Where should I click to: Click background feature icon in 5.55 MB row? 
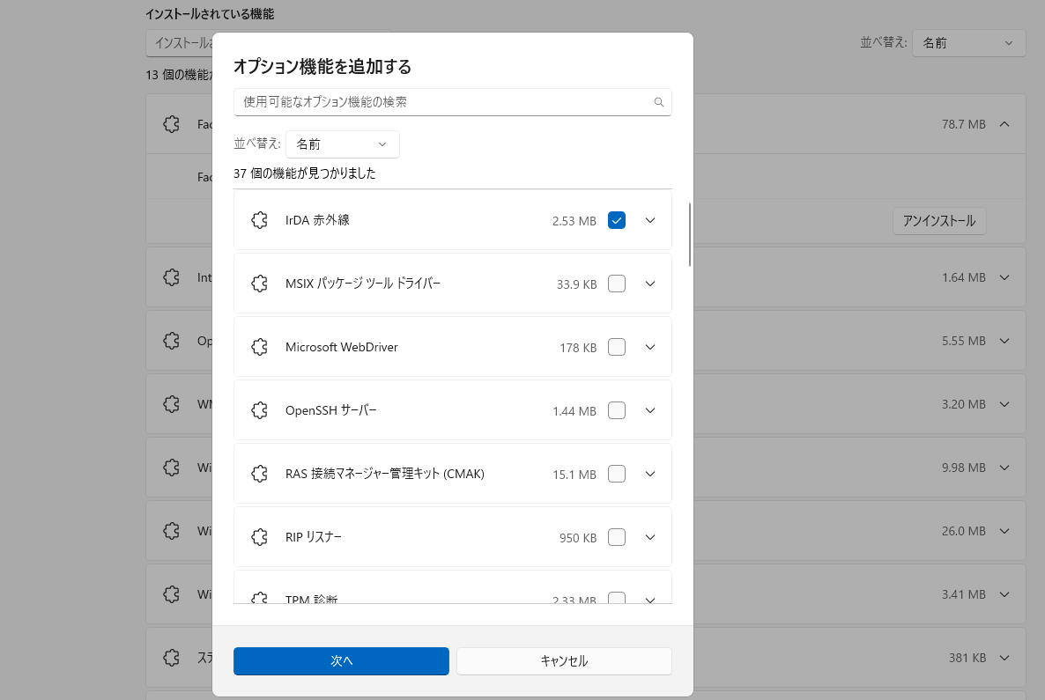point(171,341)
